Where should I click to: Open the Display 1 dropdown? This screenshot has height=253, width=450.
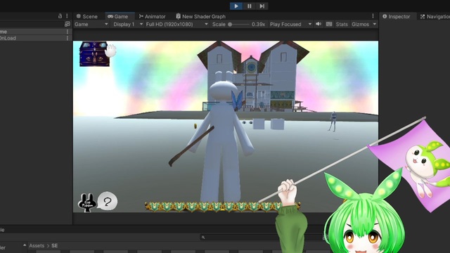[128, 25]
